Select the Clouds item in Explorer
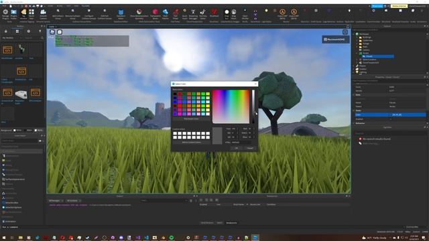This screenshot has width=429, height=241. 377,56
